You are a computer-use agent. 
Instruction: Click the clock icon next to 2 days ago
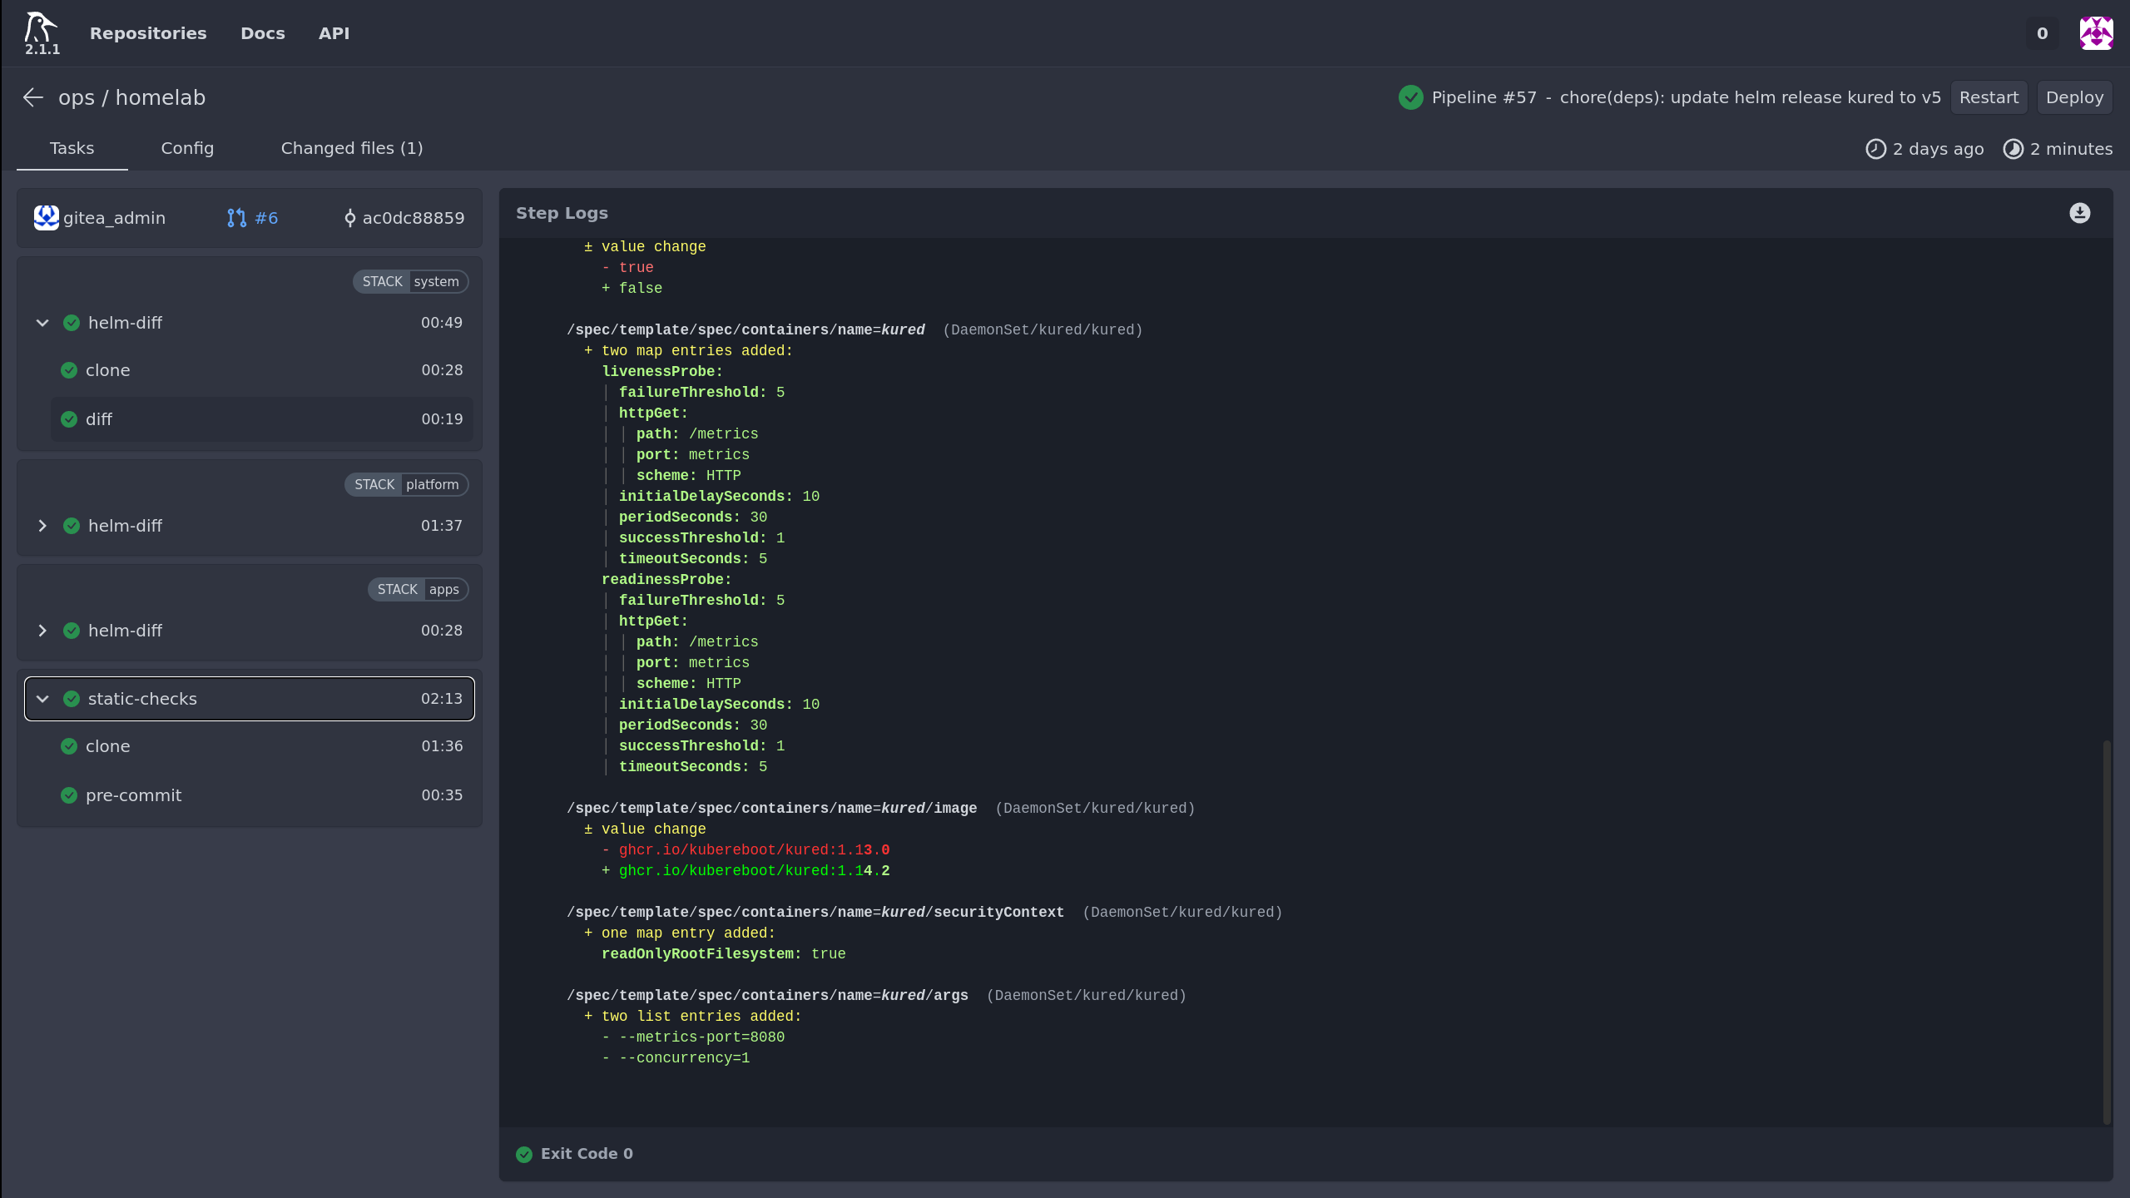coord(1875,149)
